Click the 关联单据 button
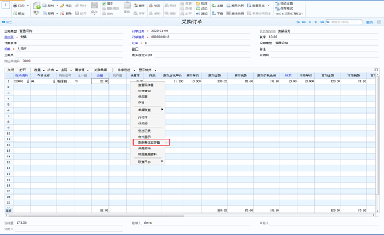 100,70
